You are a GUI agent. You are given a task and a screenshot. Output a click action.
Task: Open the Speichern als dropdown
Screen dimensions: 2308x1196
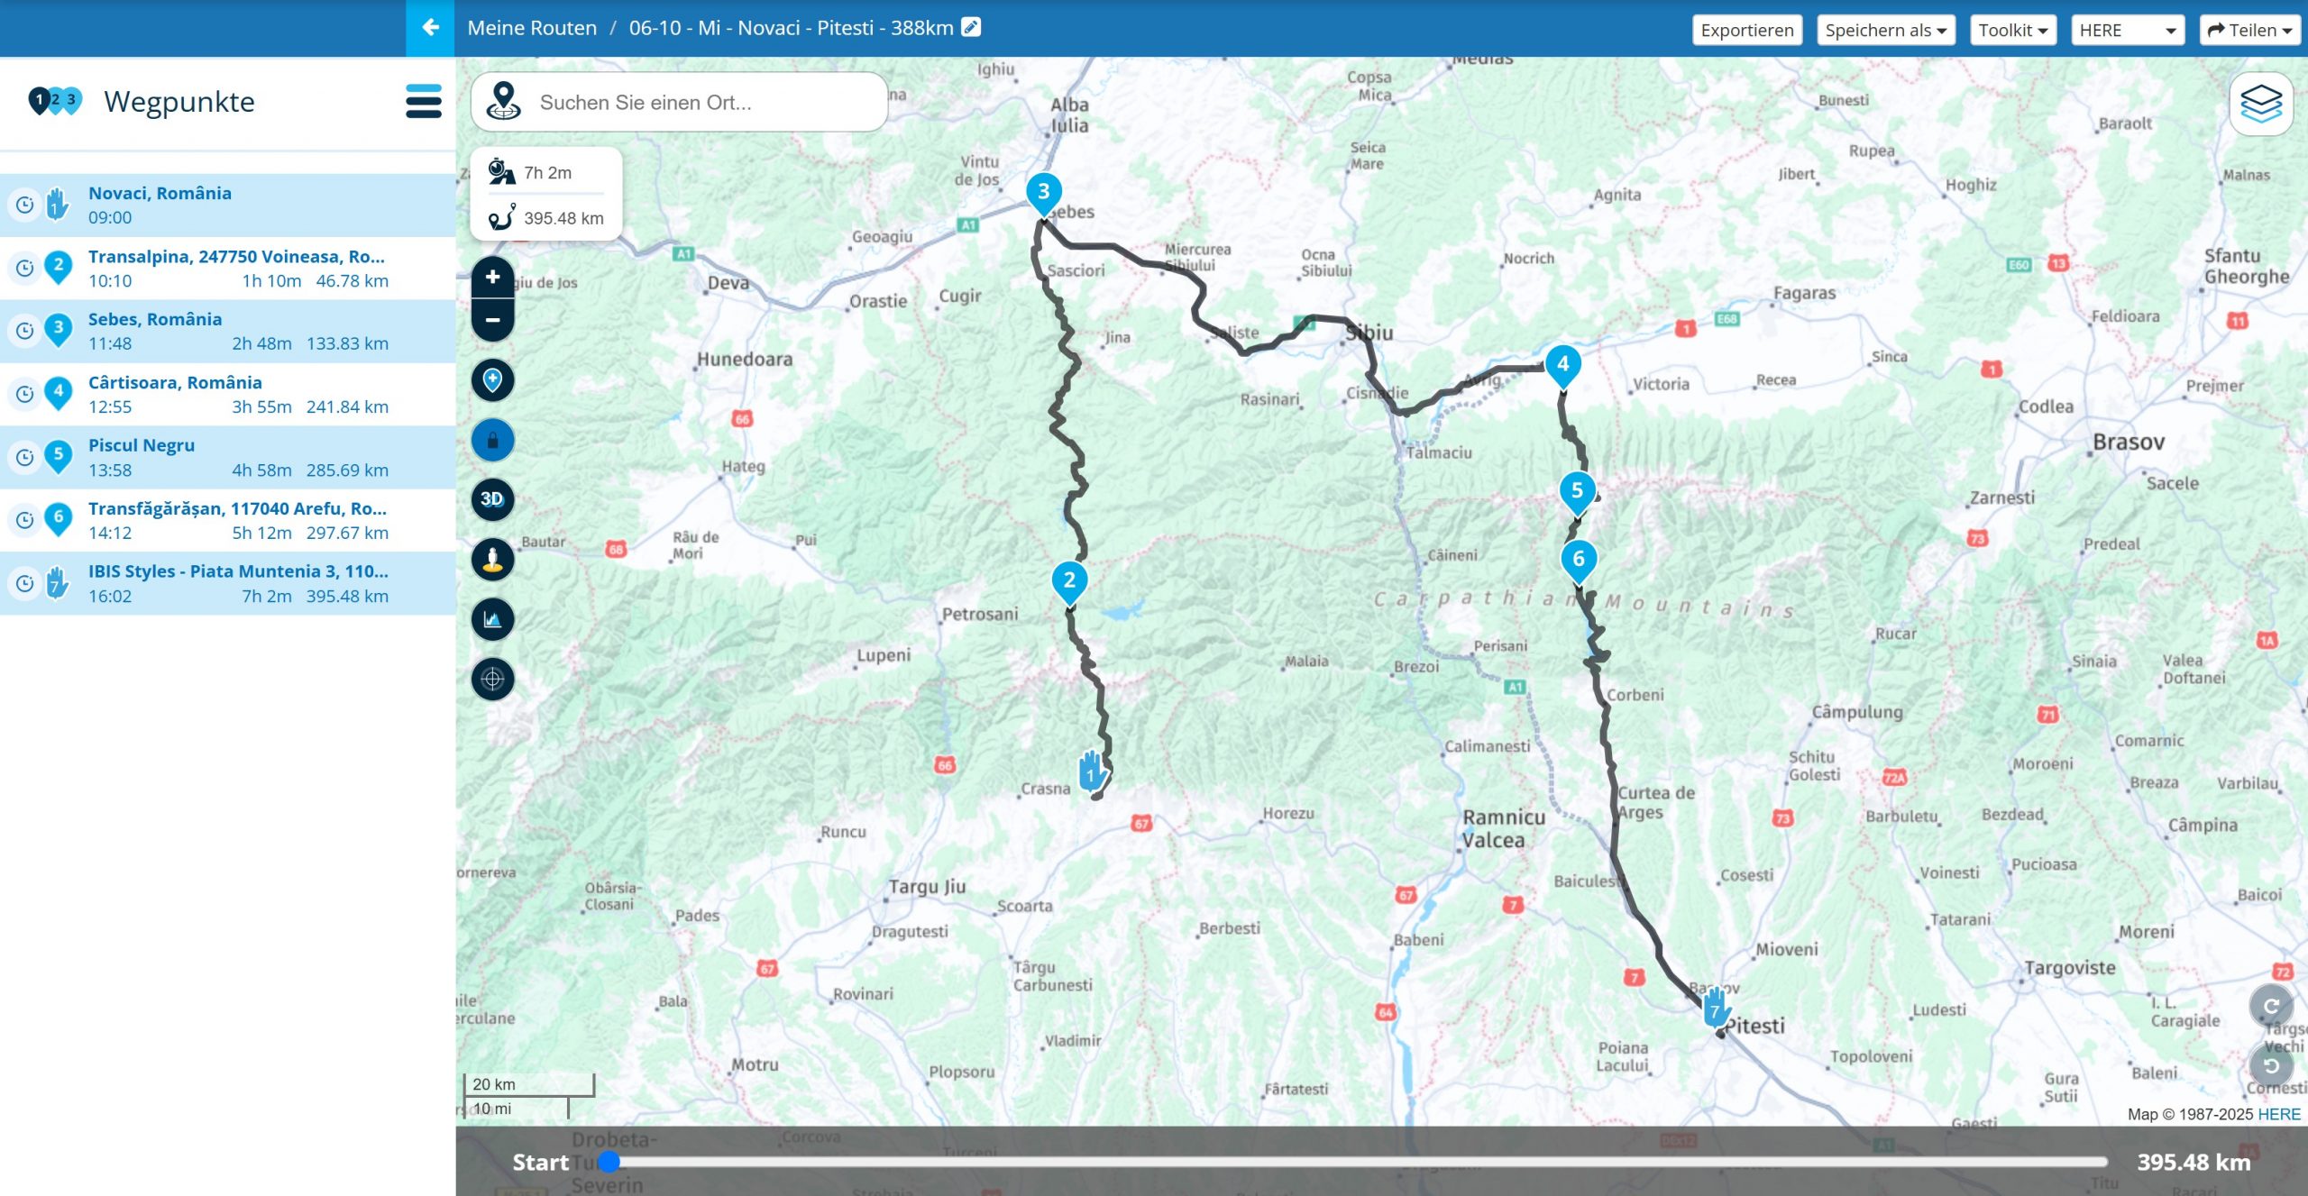pos(1884,30)
